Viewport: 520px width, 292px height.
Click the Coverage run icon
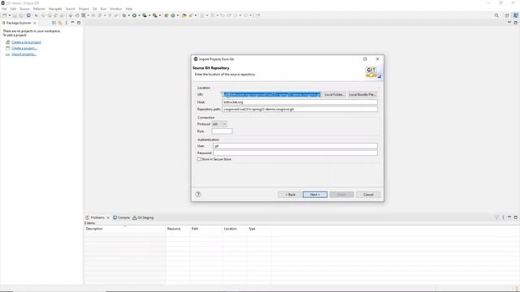click(145, 15)
